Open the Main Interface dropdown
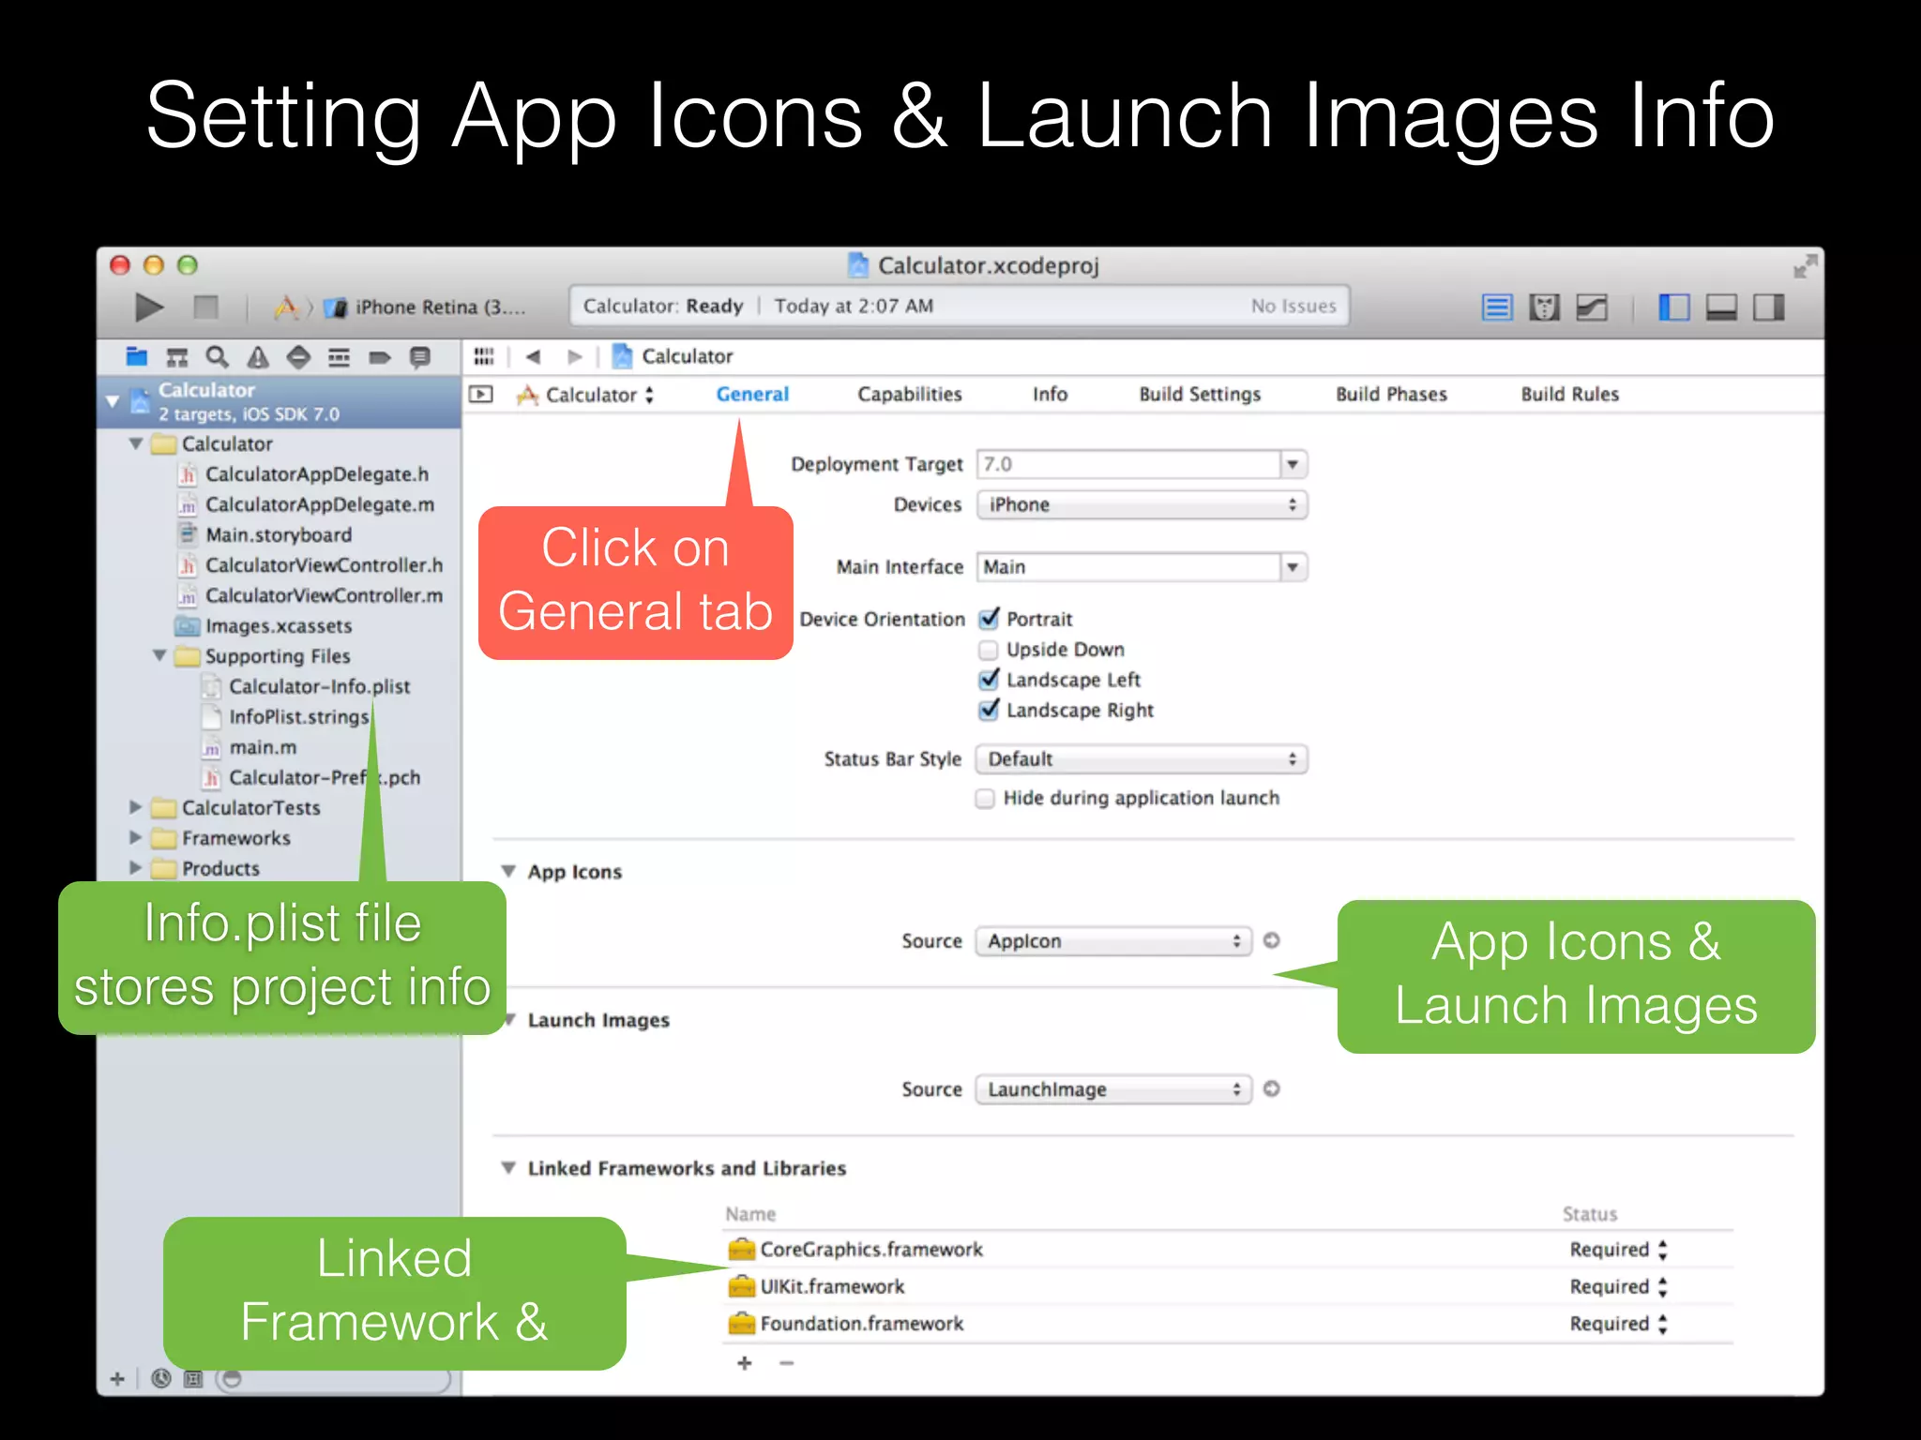This screenshot has height=1440, width=1921. click(x=1293, y=567)
